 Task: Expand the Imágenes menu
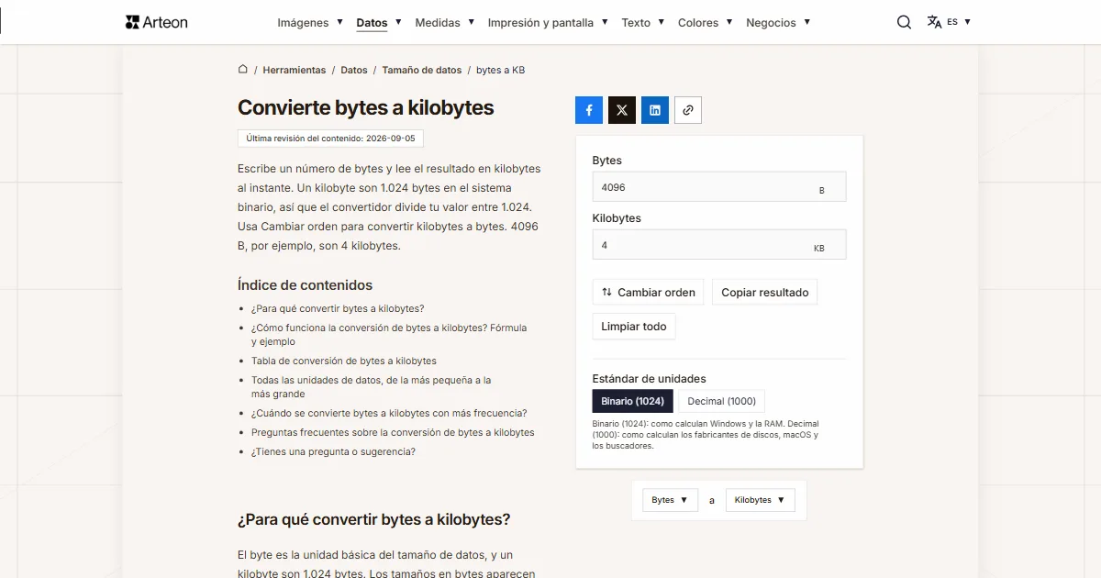point(310,22)
